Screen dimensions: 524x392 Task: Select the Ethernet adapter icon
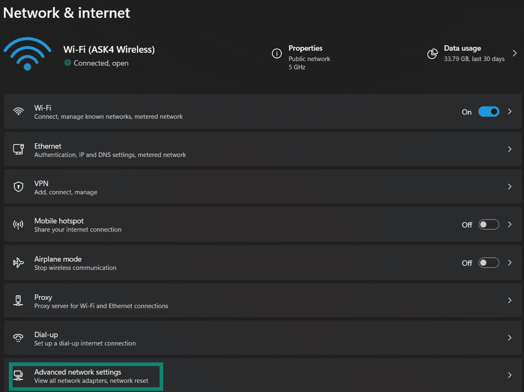(x=18, y=149)
